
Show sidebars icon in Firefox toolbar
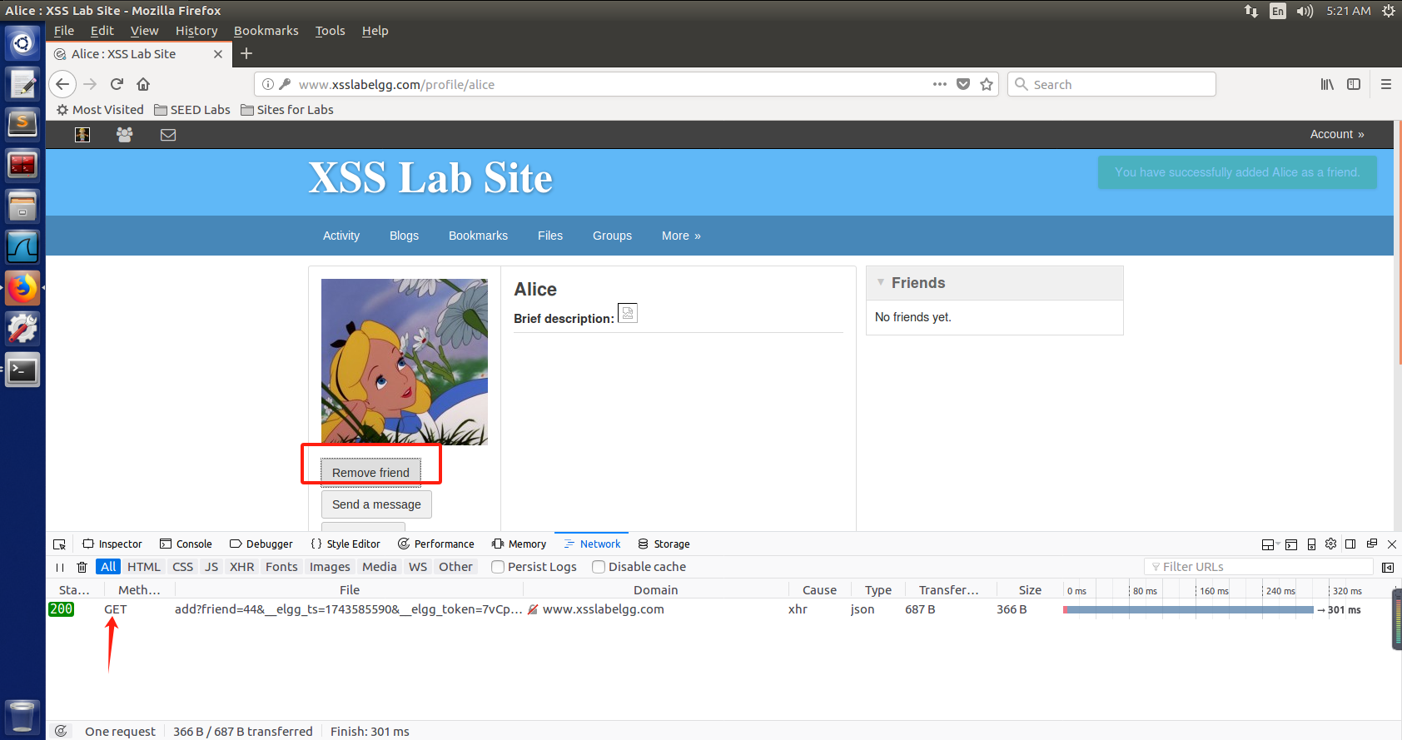point(1354,84)
